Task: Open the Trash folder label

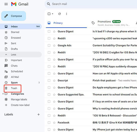Action: [14, 88]
